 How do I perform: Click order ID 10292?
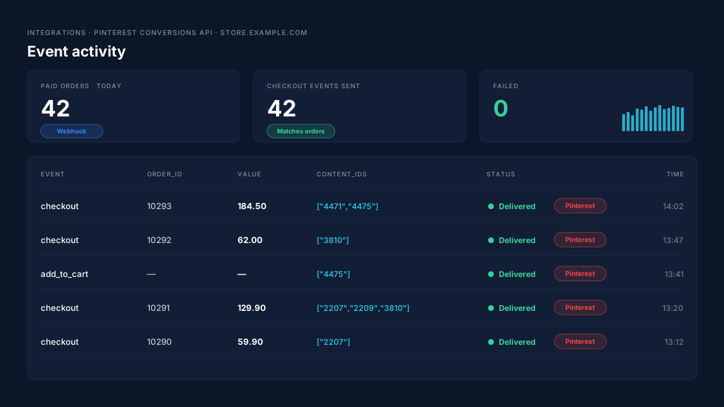[159, 240]
